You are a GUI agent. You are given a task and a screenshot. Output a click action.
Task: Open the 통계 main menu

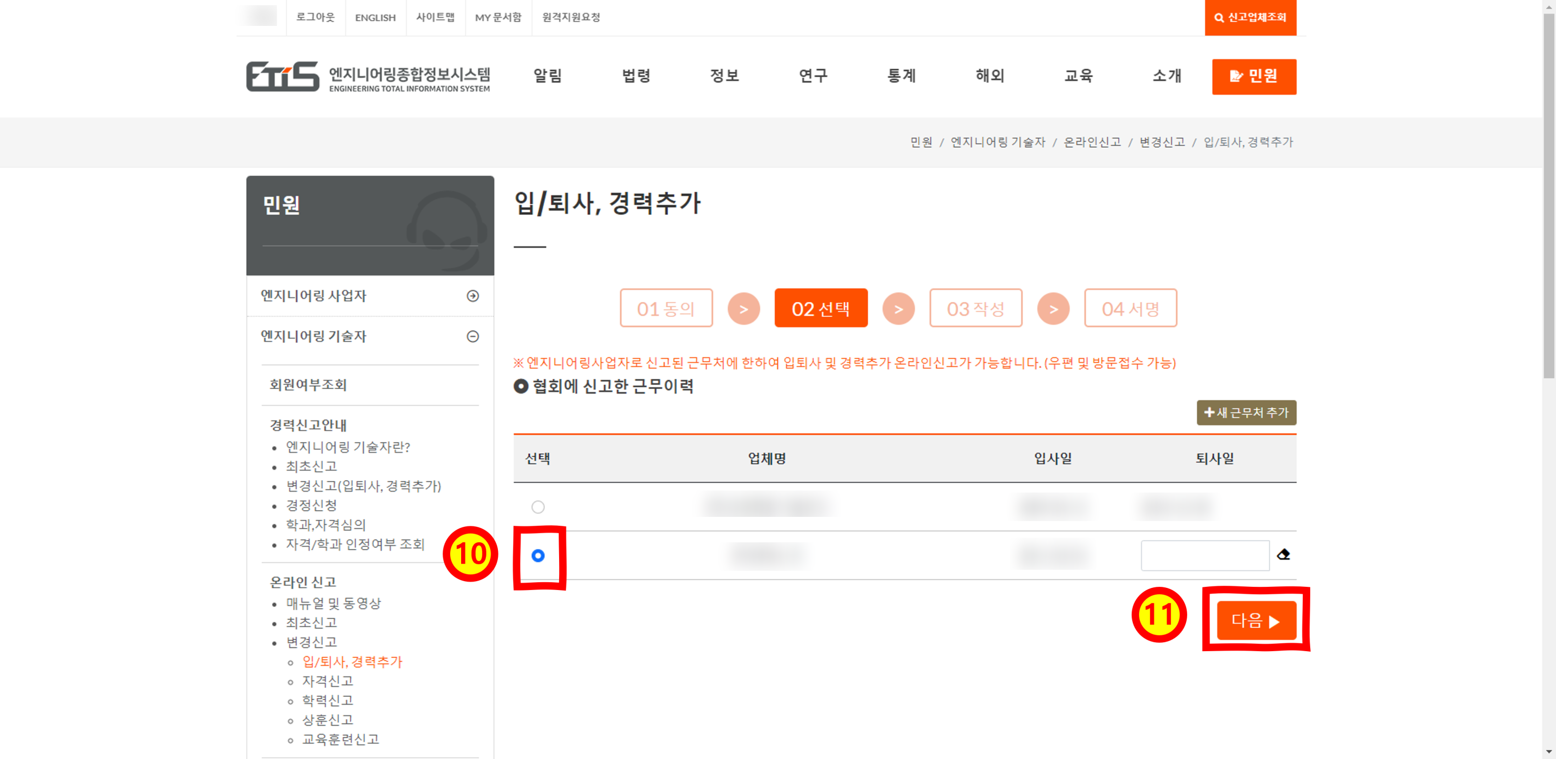[x=901, y=76]
